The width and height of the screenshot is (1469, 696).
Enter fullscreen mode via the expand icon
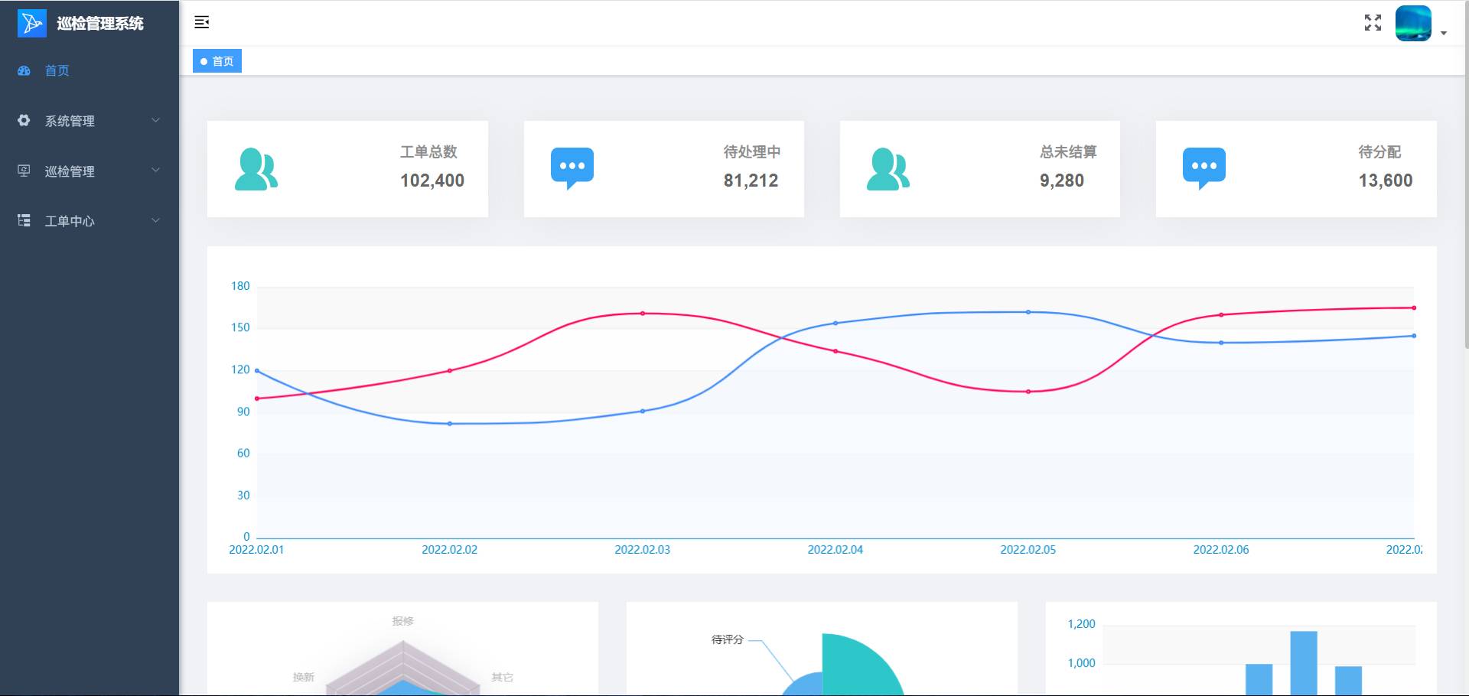tap(1373, 23)
